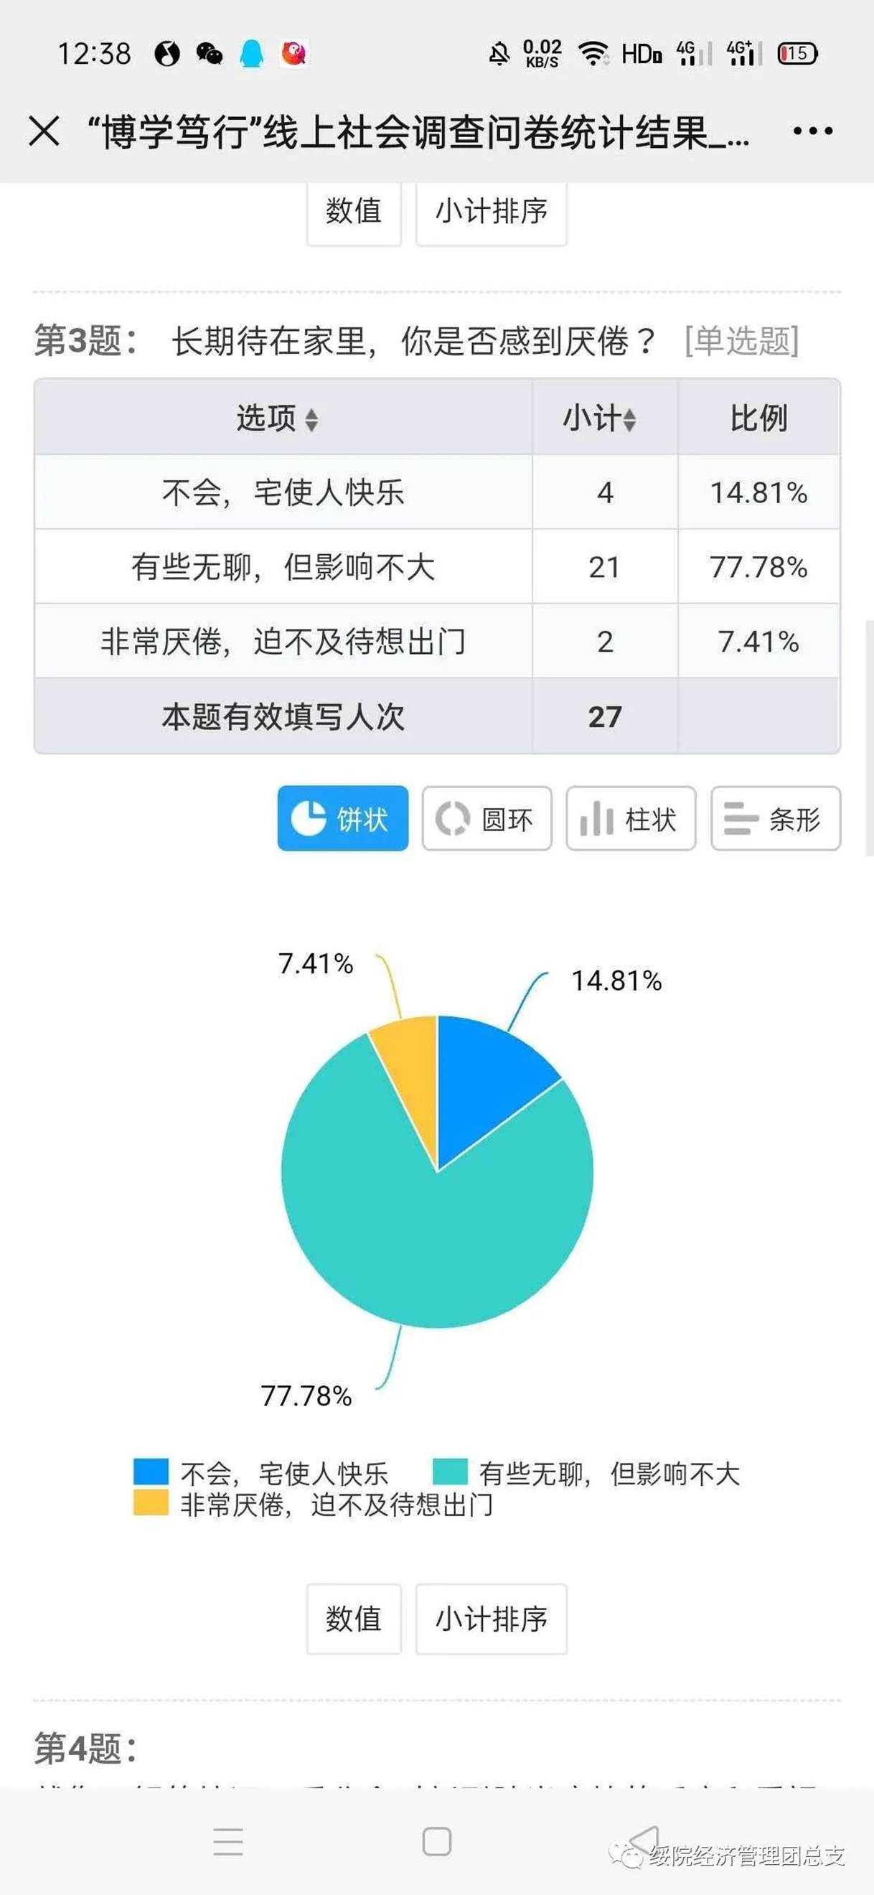Switch chart to donut (圆环) view
874x1895 pixels.
coord(487,819)
